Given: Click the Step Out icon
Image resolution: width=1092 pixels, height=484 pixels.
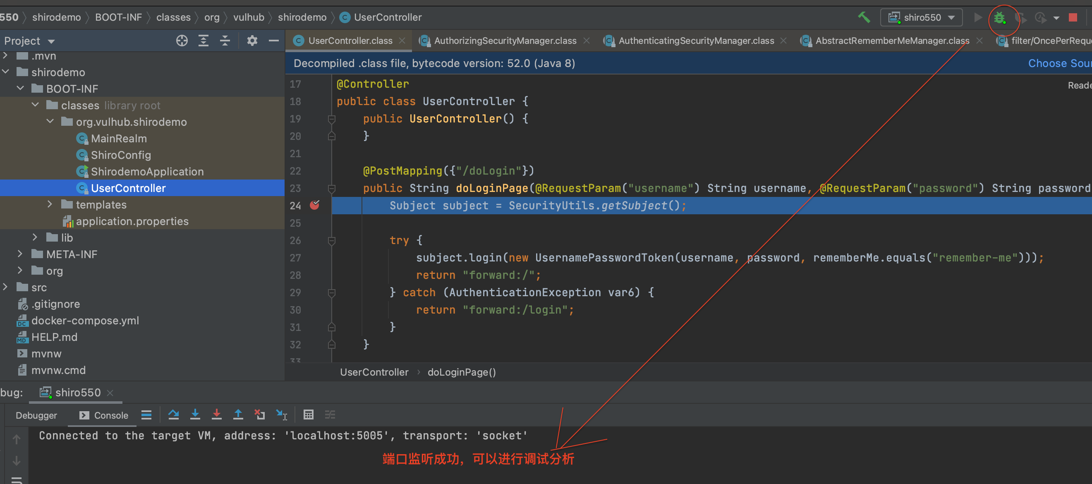Looking at the screenshot, I should pos(238,415).
